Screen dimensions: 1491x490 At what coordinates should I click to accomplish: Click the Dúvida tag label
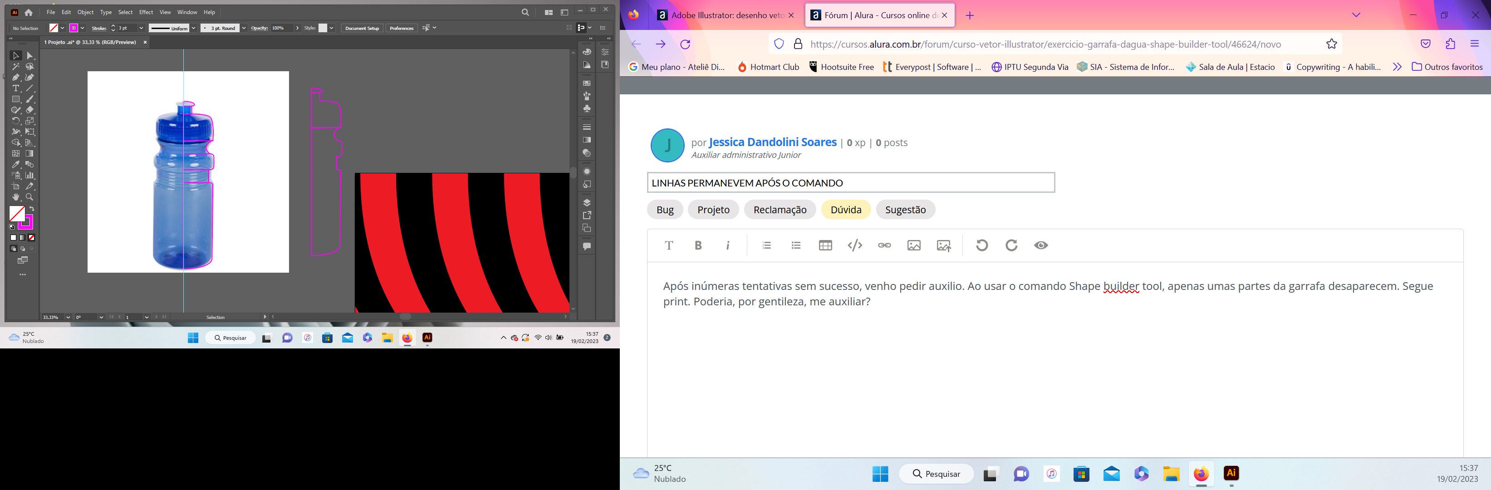click(844, 209)
